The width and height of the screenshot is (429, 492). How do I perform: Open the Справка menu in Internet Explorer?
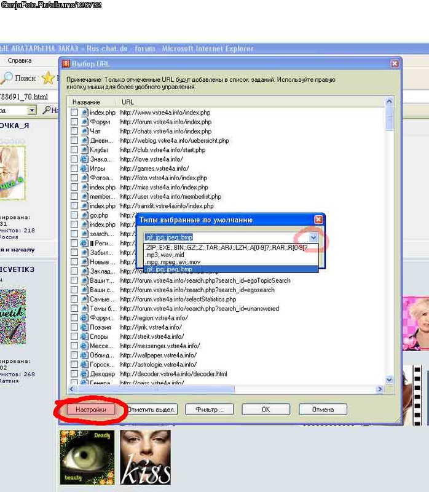[20, 60]
